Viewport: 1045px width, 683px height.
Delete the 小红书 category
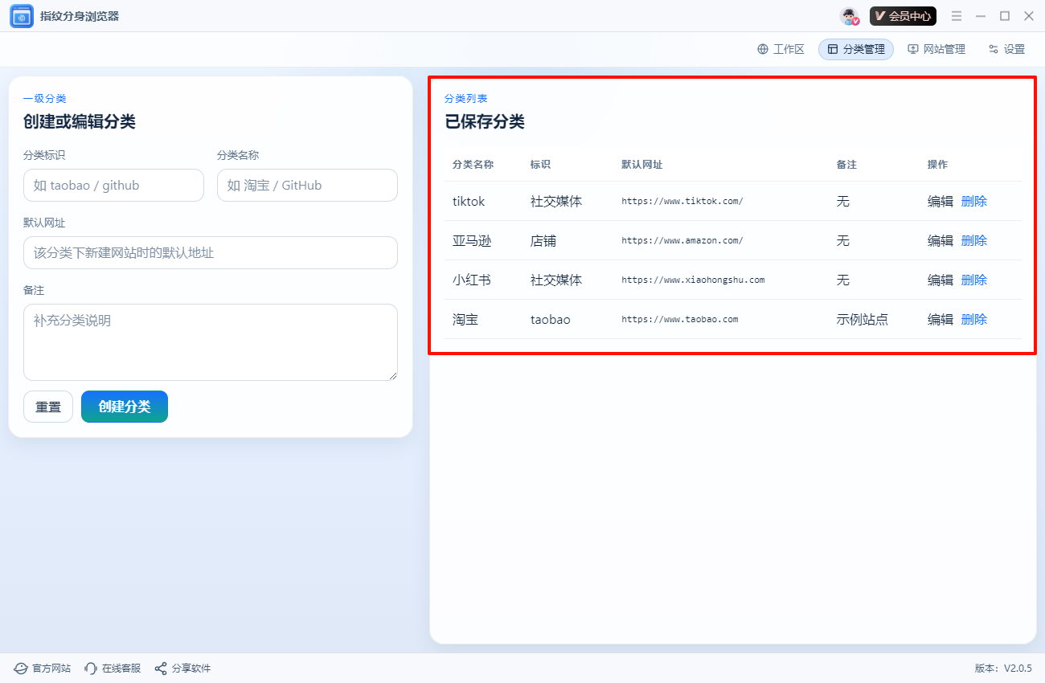click(x=974, y=280)
